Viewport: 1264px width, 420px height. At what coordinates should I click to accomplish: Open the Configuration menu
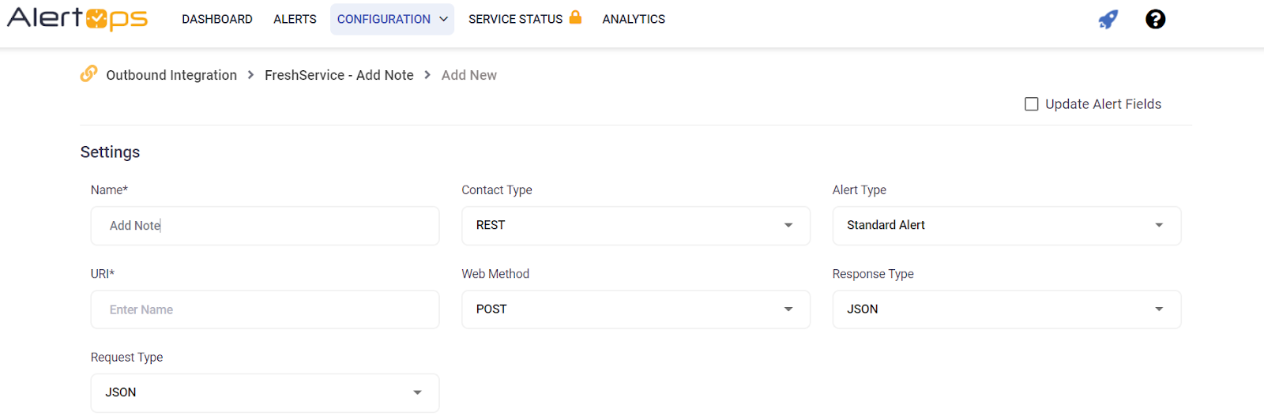point(392,19)
